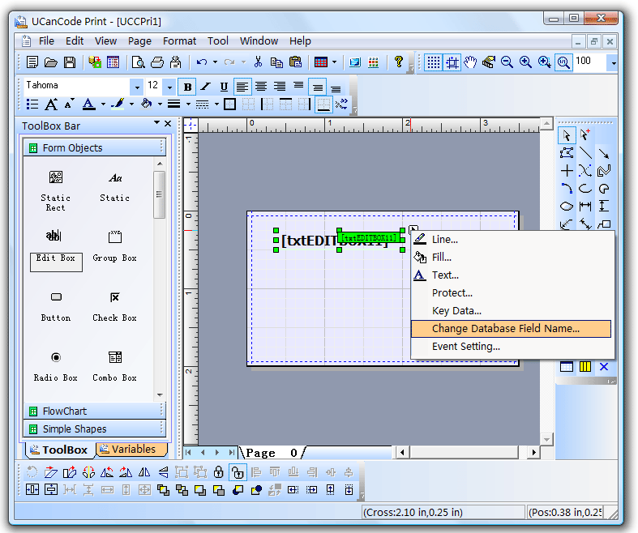Expand the Simple Shapes toolbox group
Image resolution: width=638 pixels, height=533 pixels.
pos(95,429)
